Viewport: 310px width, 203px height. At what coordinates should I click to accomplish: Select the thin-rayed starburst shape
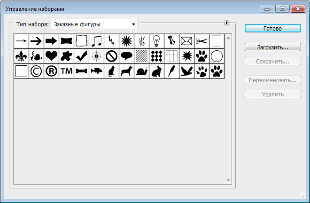click(x=126, y=41)
